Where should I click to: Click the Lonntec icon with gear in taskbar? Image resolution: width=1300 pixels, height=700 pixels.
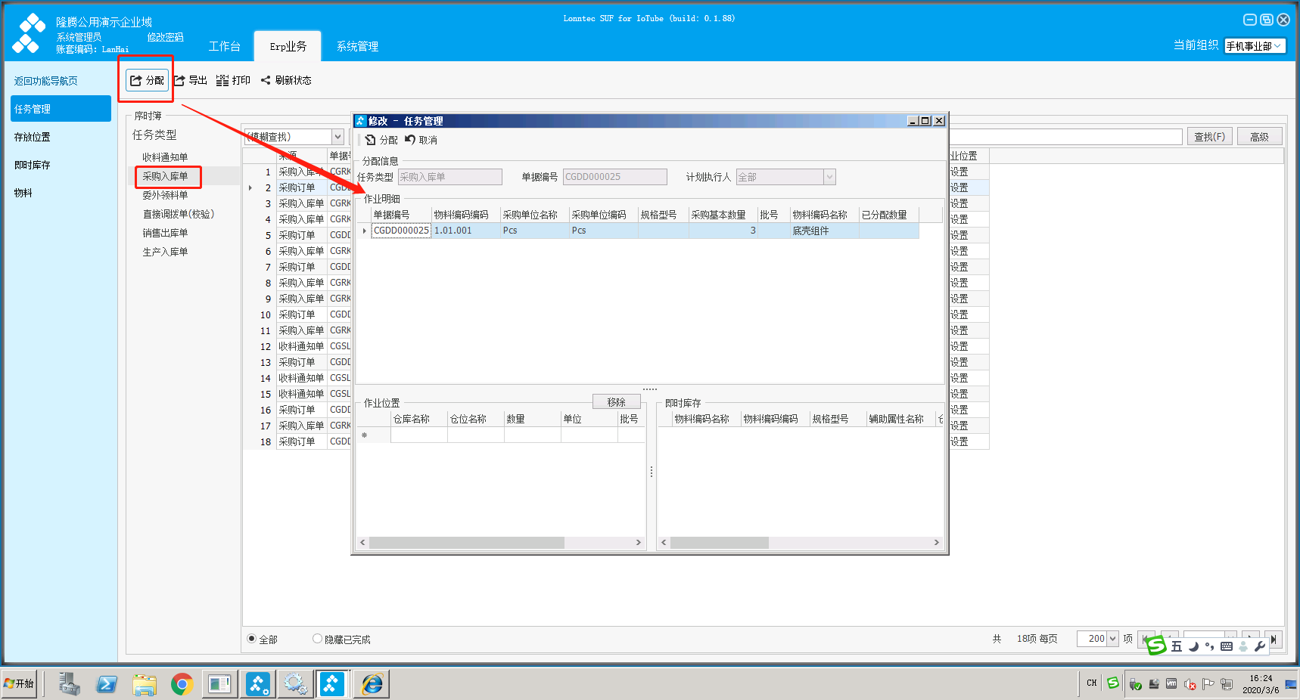pyautogui.click(x=258, y=684)
